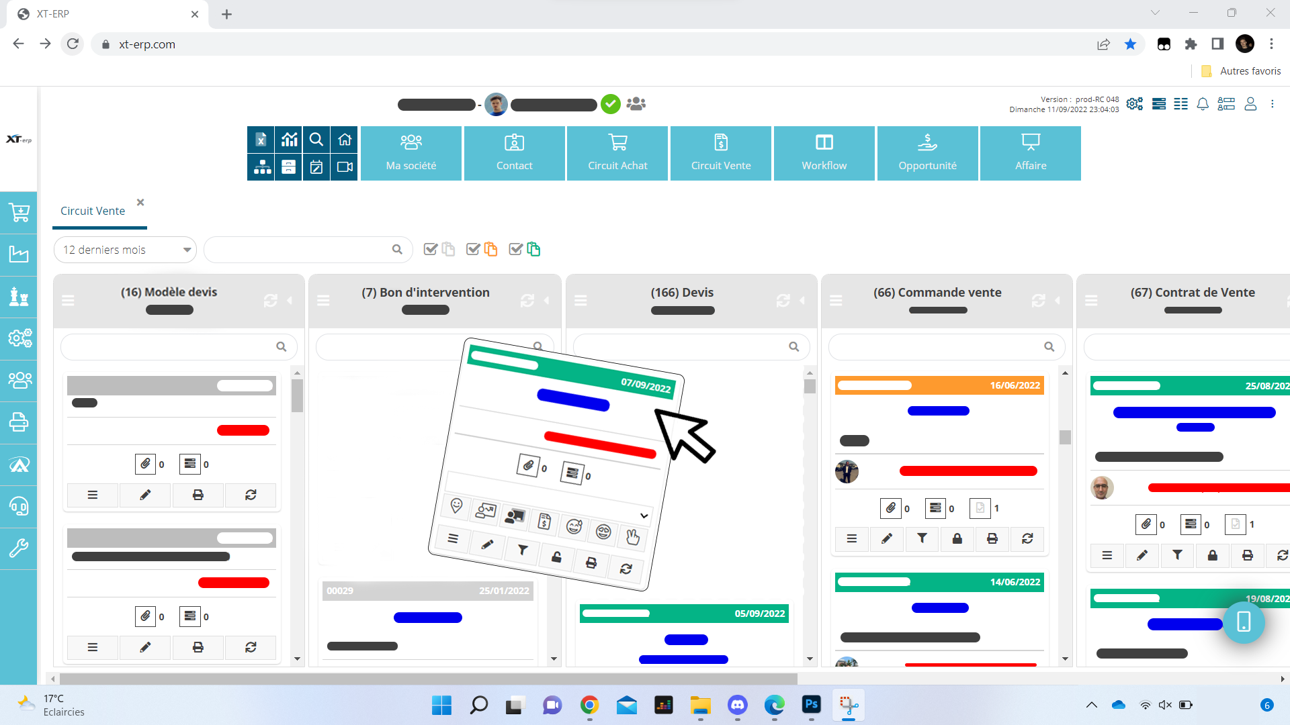The image size is (1290, 725).
Task: Open the 12 derniers mois dropdown
Action: (x=125, y=250)
